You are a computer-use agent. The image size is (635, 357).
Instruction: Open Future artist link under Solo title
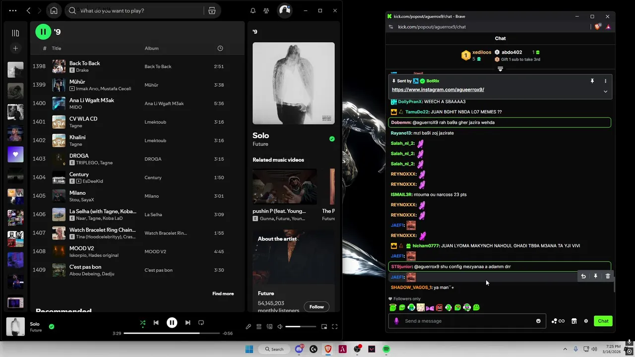(x=260, y=144)
